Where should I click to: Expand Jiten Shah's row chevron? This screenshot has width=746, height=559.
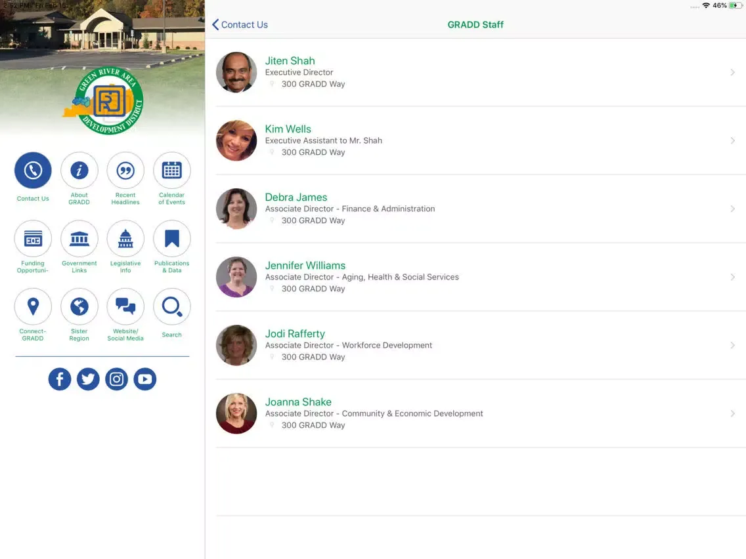click(733, 72)
